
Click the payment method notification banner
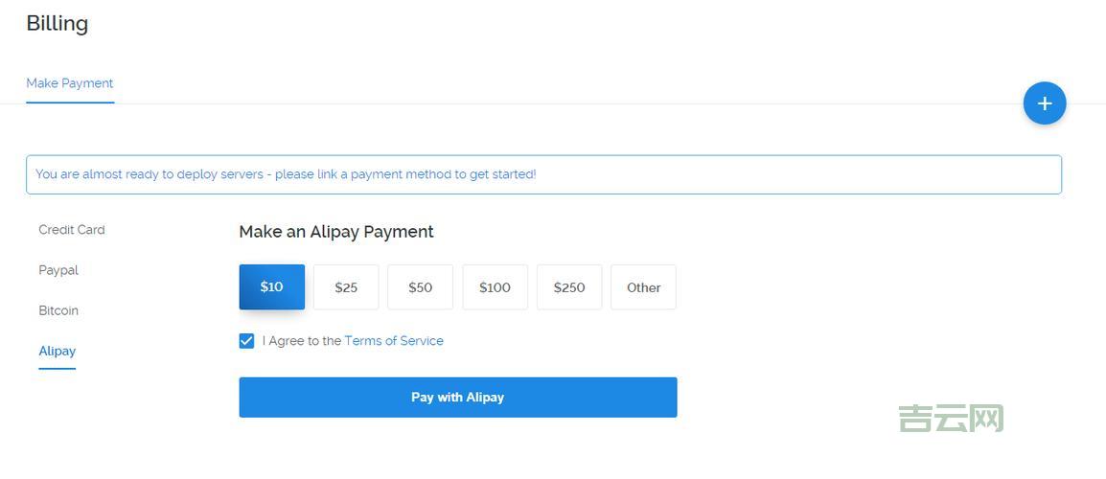[543, 174]
